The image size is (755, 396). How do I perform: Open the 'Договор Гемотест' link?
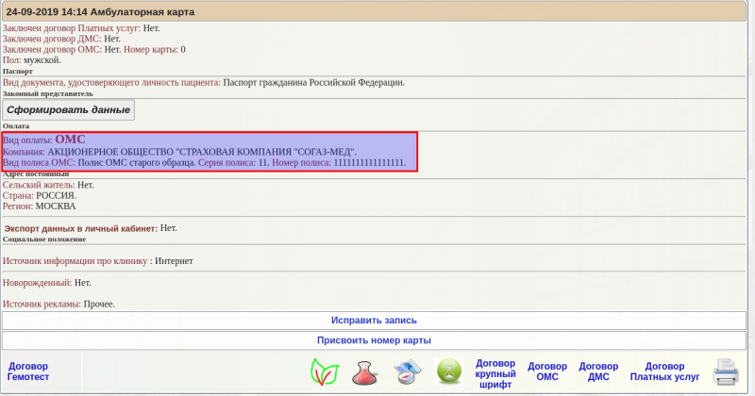[x=28, y=371]
